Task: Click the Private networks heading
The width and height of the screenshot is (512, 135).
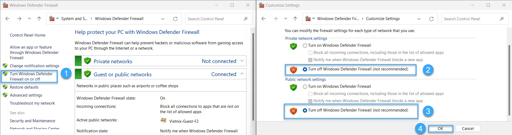Action: 113,61
